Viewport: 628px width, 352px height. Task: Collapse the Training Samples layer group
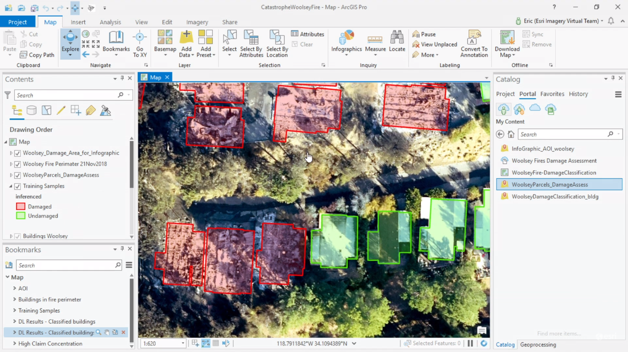point(11,186)
